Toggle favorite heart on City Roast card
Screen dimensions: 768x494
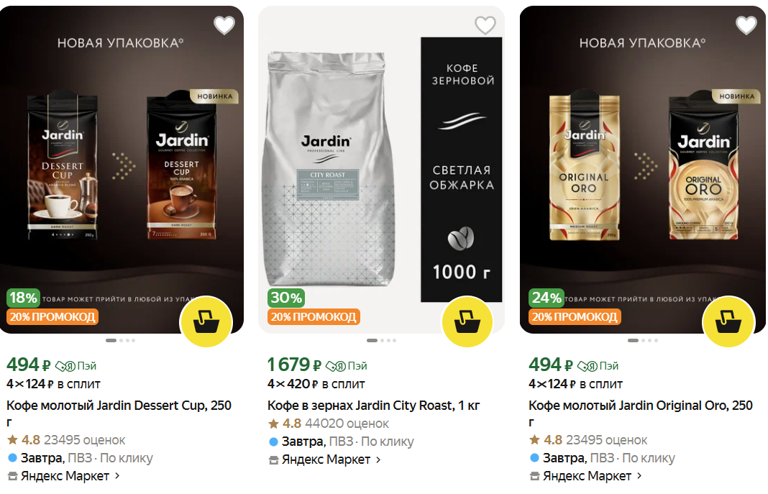pos(485,25)
